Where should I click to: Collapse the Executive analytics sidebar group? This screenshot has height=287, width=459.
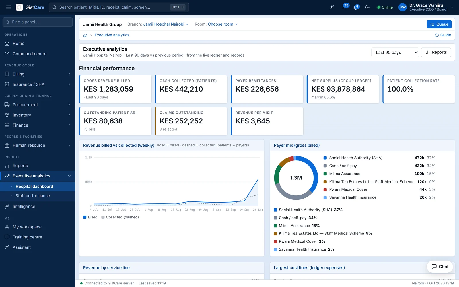click(x=69, y=176)
